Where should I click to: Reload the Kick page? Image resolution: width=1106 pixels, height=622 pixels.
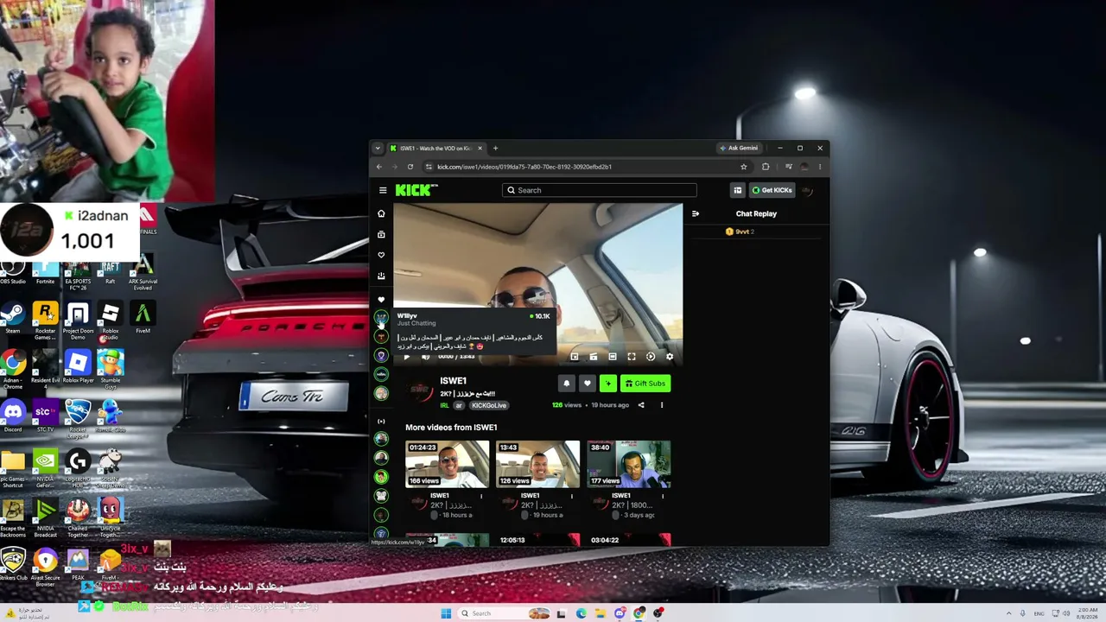(x=410, y=167)
